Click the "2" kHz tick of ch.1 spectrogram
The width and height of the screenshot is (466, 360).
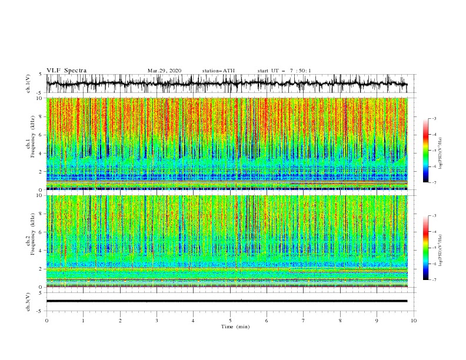[x=41, y=172]
